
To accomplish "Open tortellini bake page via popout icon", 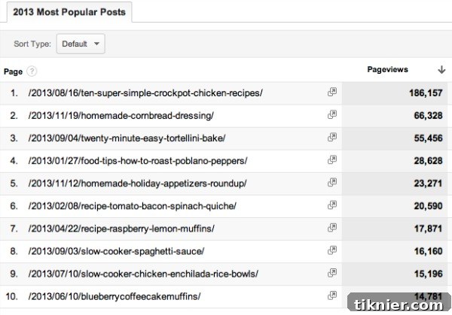I will pyautogui.click(x=331, y=138).
